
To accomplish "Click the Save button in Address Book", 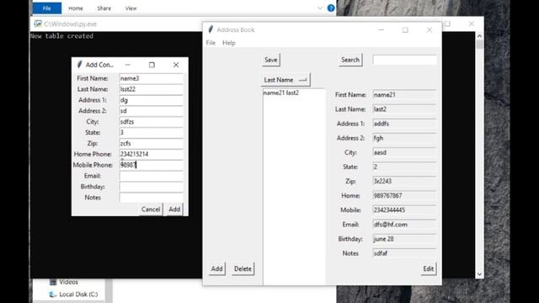I will (x=271, y=60).
